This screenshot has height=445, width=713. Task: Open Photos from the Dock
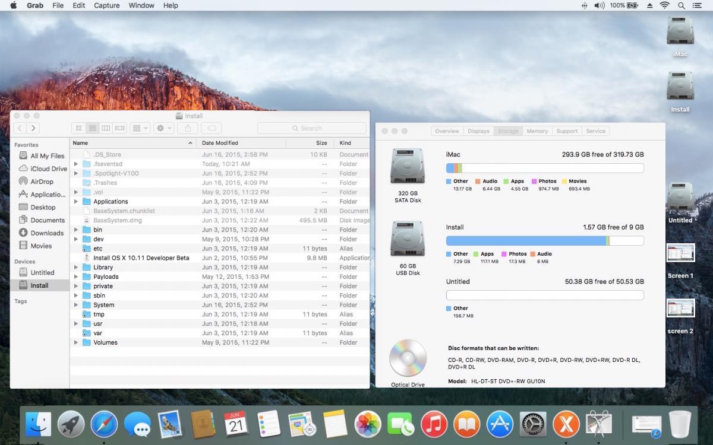click(368, 424)
